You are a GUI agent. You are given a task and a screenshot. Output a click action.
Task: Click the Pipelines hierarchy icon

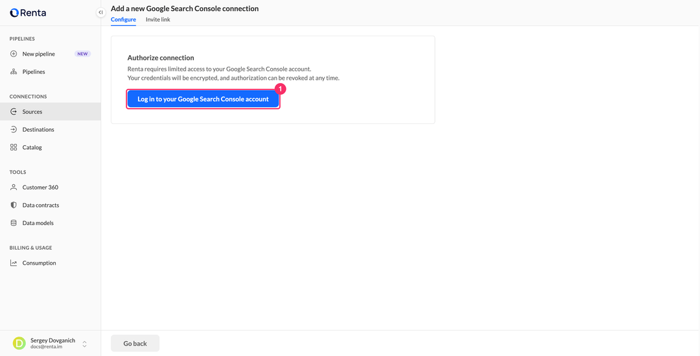click(x=14, y=72)
